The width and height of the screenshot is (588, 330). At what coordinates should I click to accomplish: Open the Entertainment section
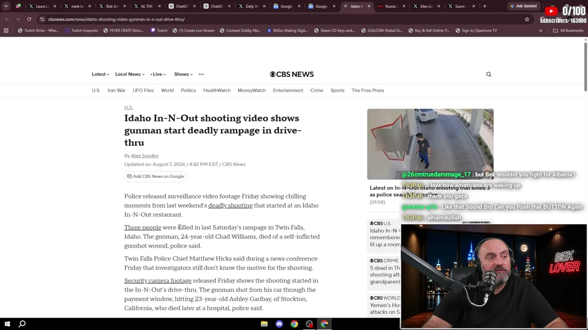(288, 90)
